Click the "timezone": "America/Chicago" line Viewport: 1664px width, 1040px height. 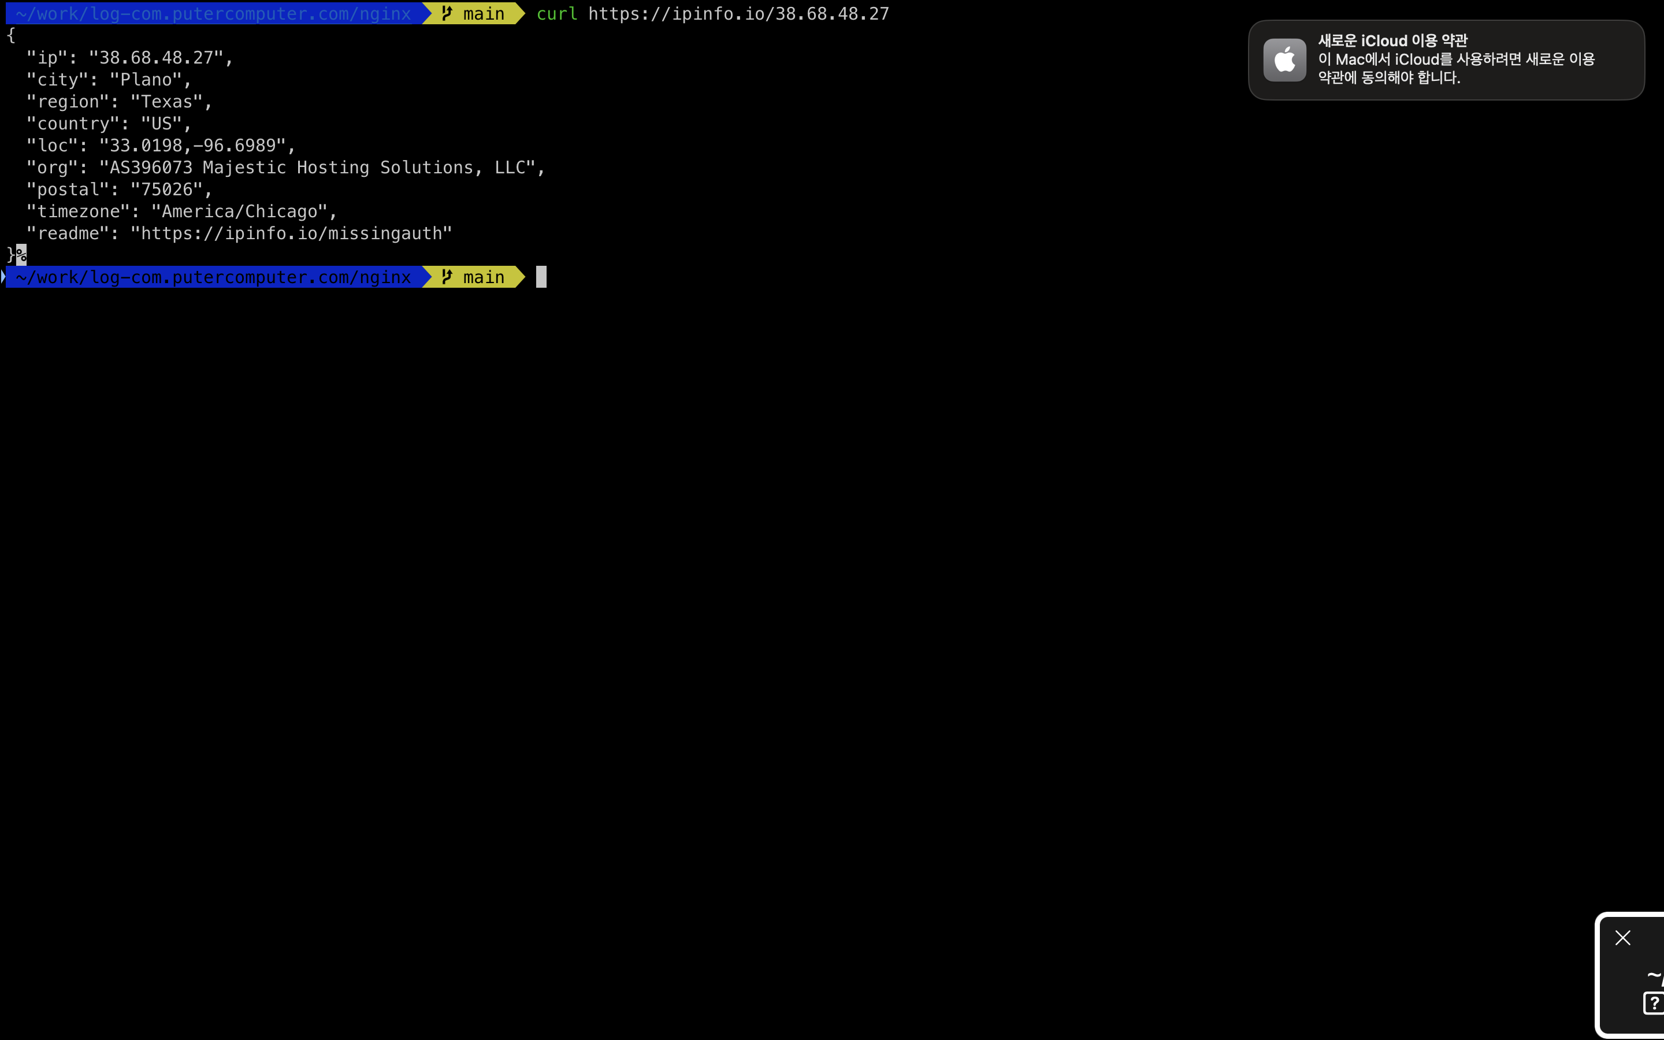pyautogui.click(x=181, y=212)
